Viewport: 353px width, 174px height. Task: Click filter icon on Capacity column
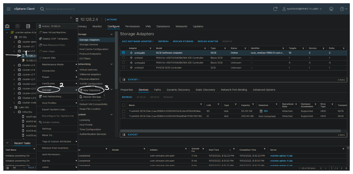coord(253,104)
